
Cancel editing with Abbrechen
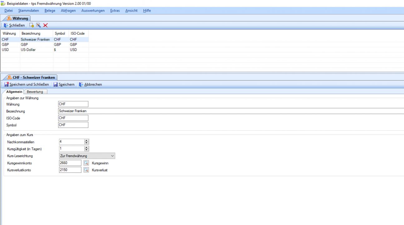coord(90,84)
